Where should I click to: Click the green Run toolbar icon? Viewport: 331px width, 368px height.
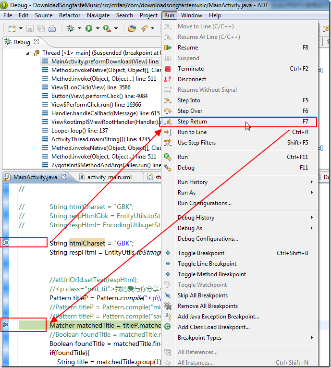pyautogui.click(x=89, y=28)
